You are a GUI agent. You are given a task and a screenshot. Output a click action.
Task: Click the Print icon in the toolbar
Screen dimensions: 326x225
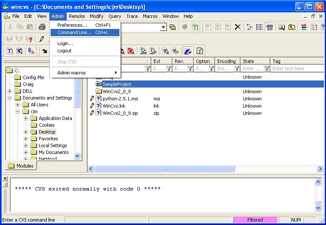point(42,27)
